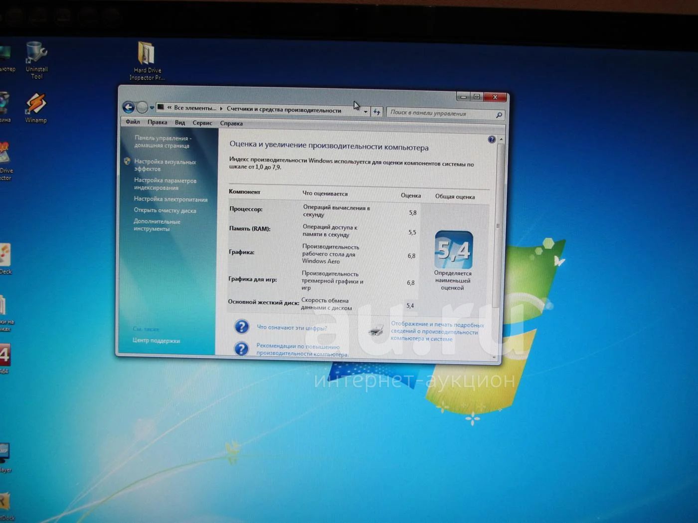This screenshot has height=523, width=698.
Task: Click scroll-down arrow of content pane
Action: point(495,357)
